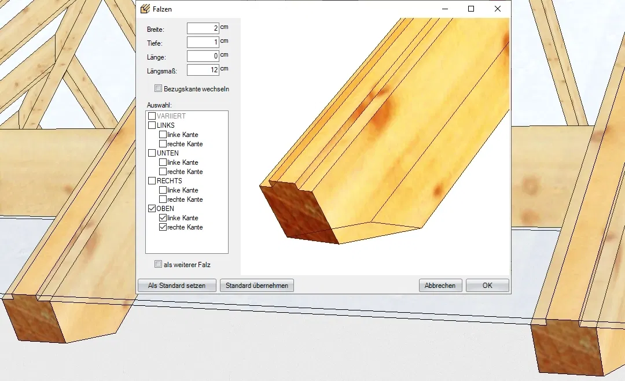The image size is (625, 381).
Task: Enable Bezugskante wechseln checkbox
Action: 159,89
